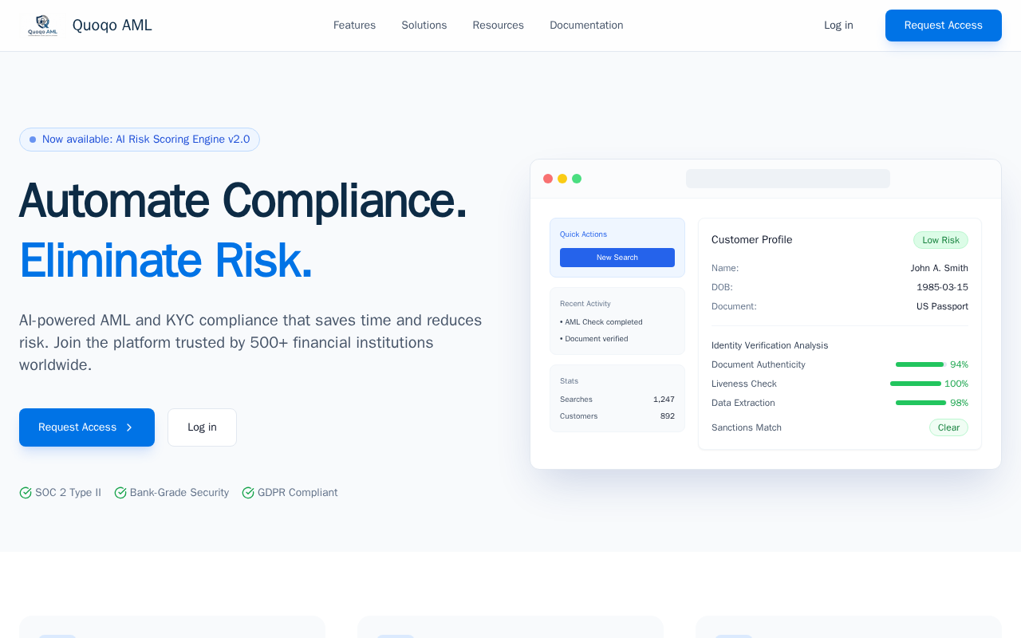Click the Identity Verification Analysis heading
This screenshot has width=1021, height=638.
[770, 345]
